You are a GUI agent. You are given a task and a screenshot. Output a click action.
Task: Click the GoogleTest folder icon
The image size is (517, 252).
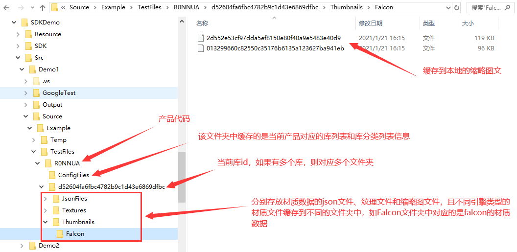click(x=37, y=93)
